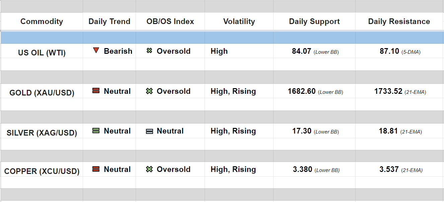Select the Commodity column header
444x202 pixels.
coord(42,21)
